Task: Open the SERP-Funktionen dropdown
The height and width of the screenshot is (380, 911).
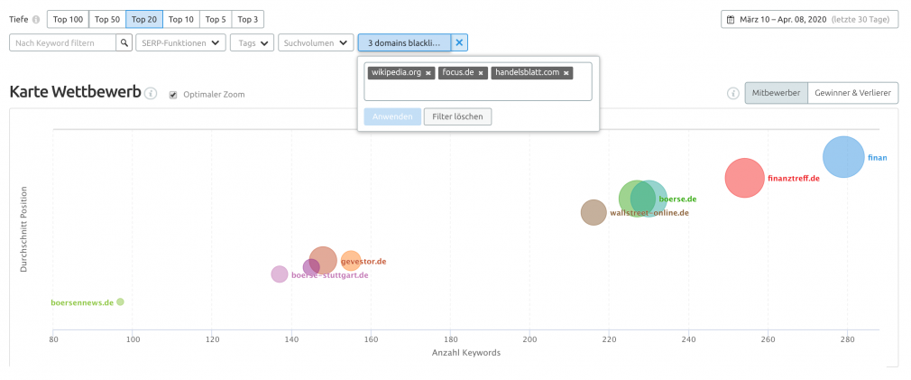Action: pyautogui.click(x=180, y=43)
